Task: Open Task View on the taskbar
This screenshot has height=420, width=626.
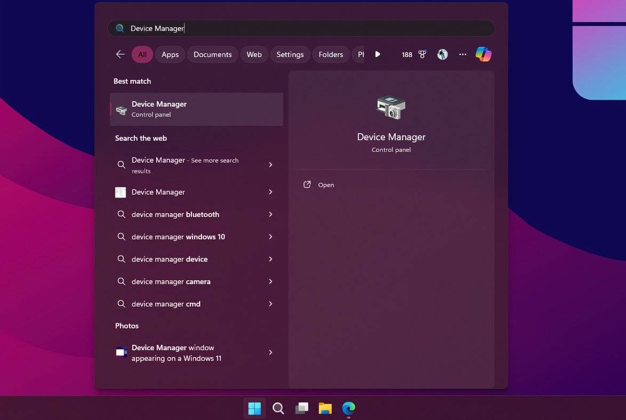Action: [x=301, y=408]
